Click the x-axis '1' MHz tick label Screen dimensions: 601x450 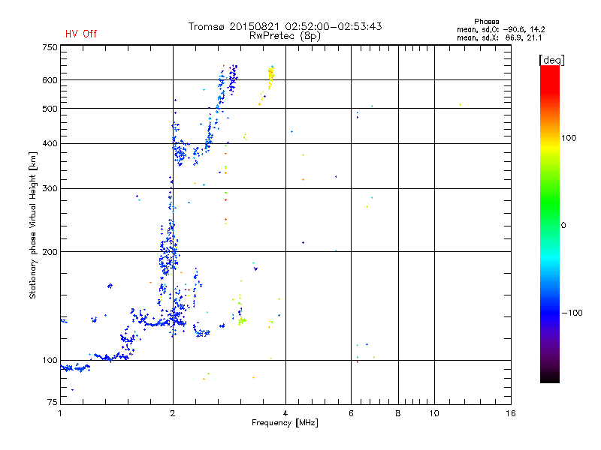pyautogui.click(x=60, y=413)
